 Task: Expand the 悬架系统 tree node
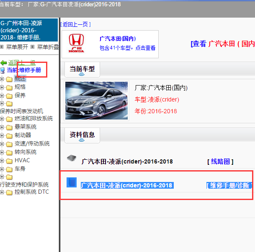pos(2,127)
